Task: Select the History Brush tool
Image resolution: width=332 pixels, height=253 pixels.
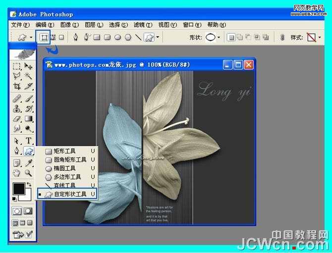Action: [x=28, y=109]
